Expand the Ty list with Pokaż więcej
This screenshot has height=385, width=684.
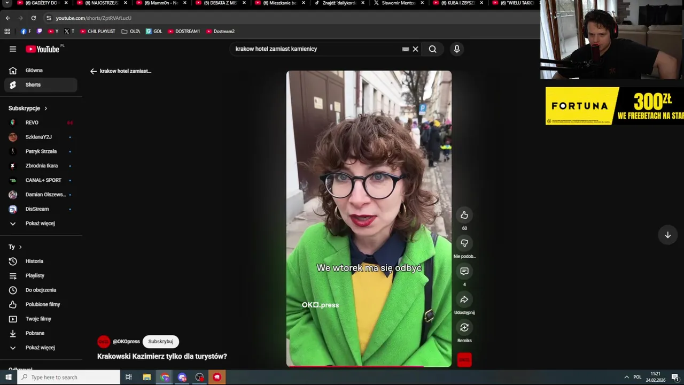(41, 348)
